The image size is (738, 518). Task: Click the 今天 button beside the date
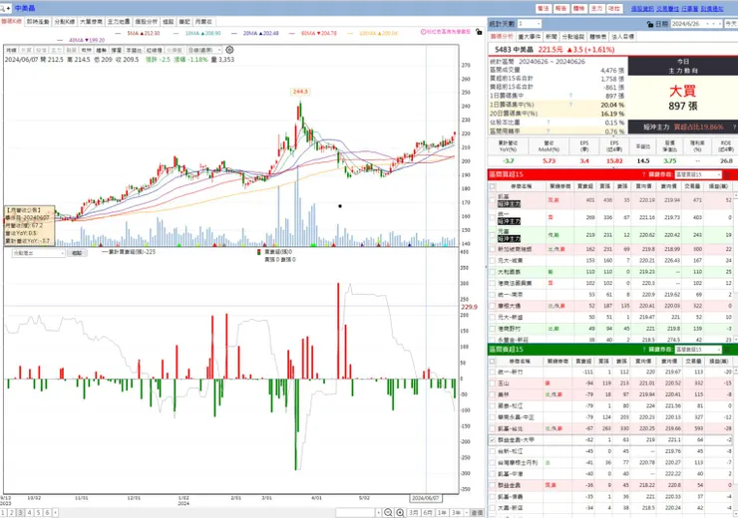(731, 24)
